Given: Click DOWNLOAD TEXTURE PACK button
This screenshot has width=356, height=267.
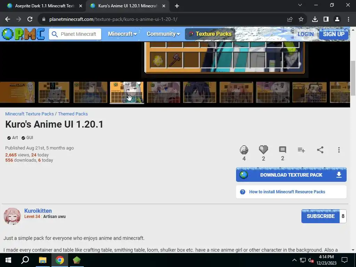Looking at the screenshot, I should click(291, 175).
